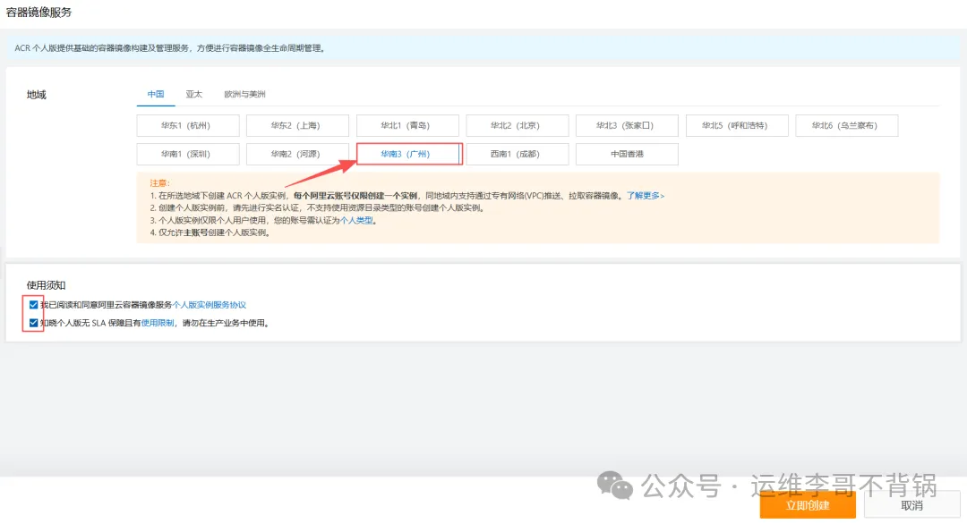
Task: Choose 西南1（成都）region
Action: point(517,155)
